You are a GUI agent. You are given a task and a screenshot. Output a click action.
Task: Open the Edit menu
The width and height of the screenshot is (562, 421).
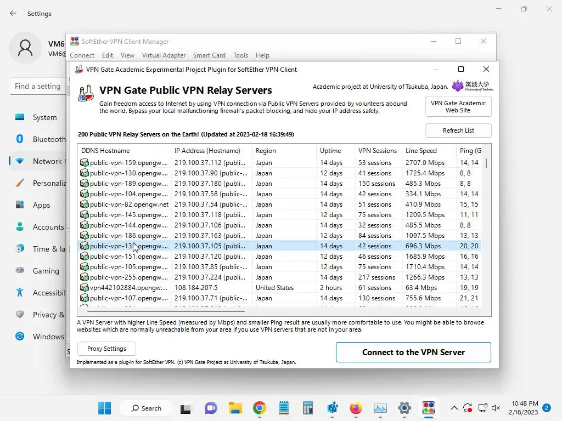tap(107, 55)
